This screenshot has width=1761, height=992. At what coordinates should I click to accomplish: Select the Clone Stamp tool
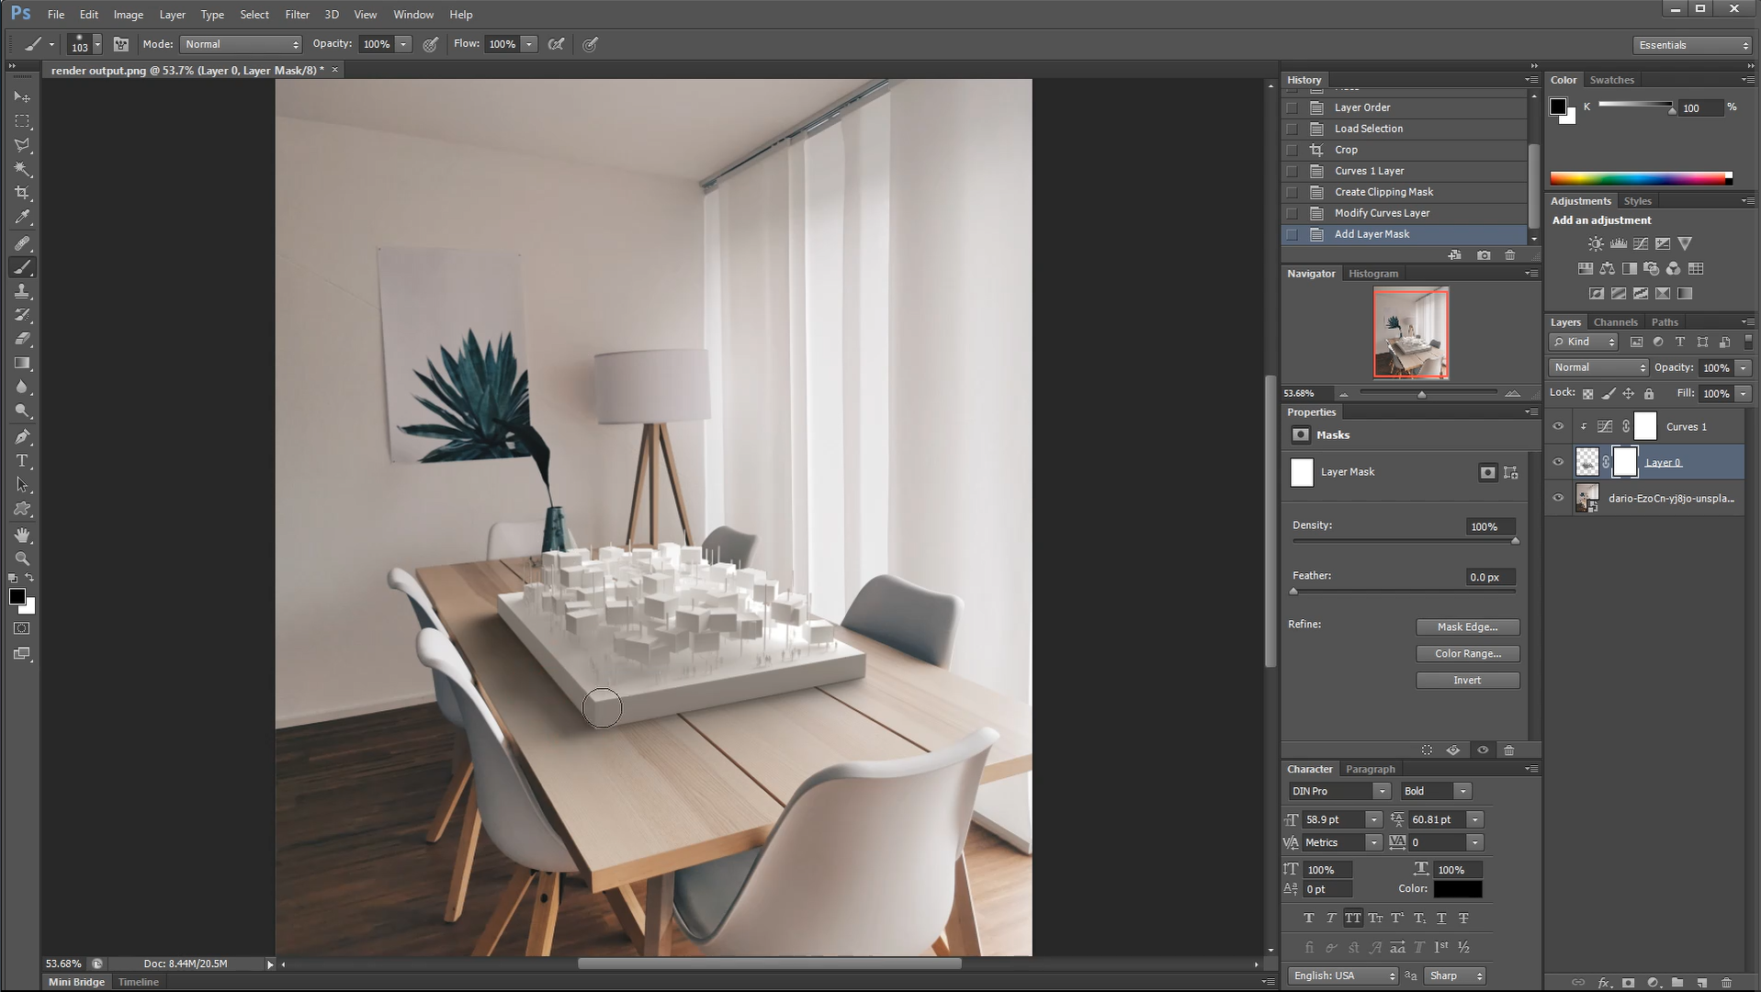(22, 291)
